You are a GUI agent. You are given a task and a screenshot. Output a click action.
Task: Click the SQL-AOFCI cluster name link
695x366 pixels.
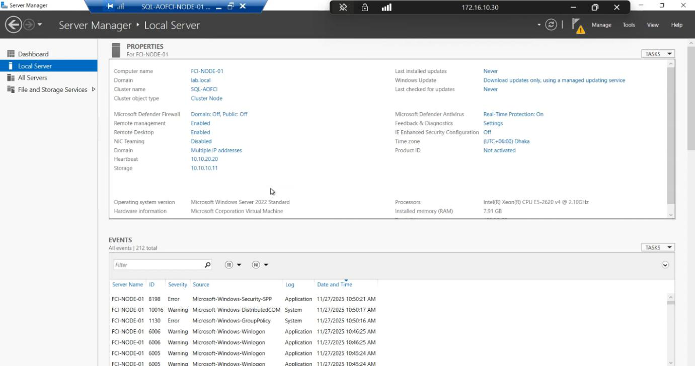click(204, 89)
